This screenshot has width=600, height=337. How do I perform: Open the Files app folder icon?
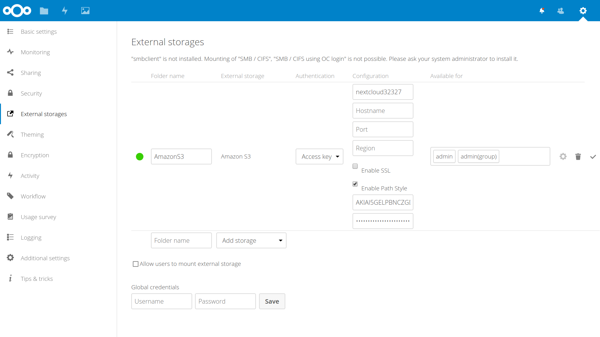click(x=44, y=11)
